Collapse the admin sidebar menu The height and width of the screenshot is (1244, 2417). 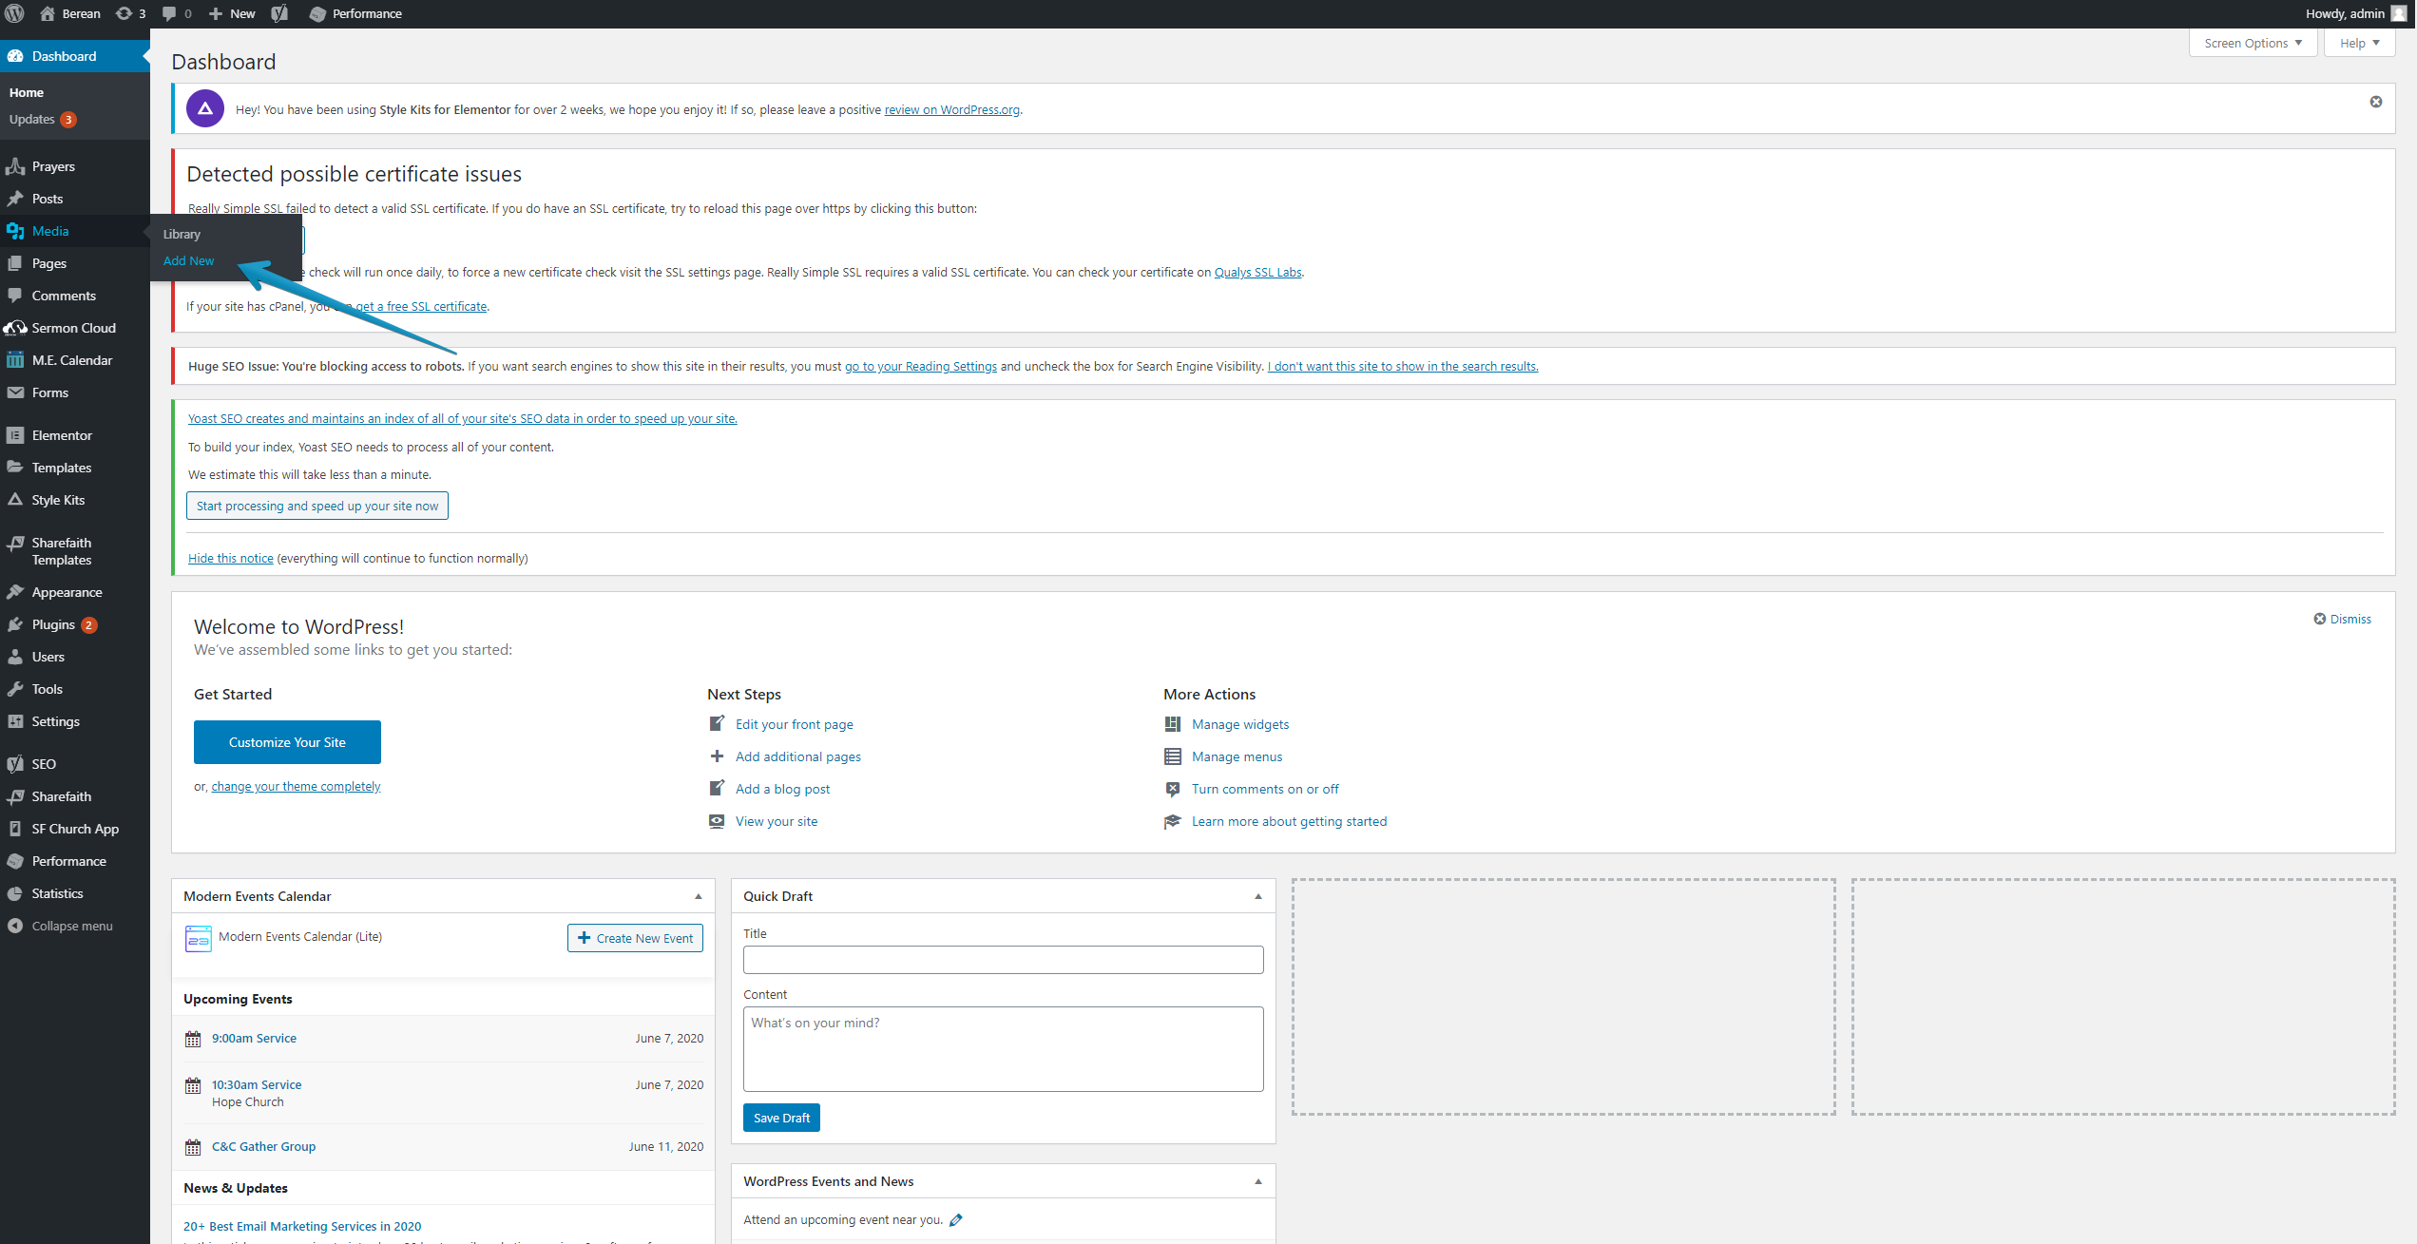coord(71,926)
